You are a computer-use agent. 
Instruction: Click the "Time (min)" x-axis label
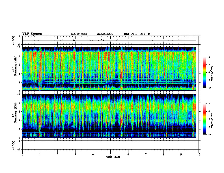tap(113, 157)
